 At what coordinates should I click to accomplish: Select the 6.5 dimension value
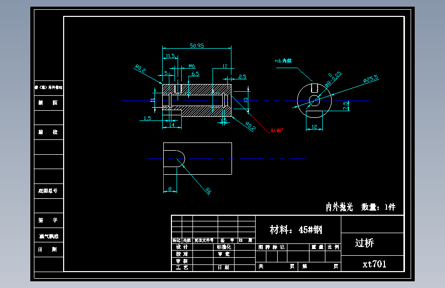(195, 74)
